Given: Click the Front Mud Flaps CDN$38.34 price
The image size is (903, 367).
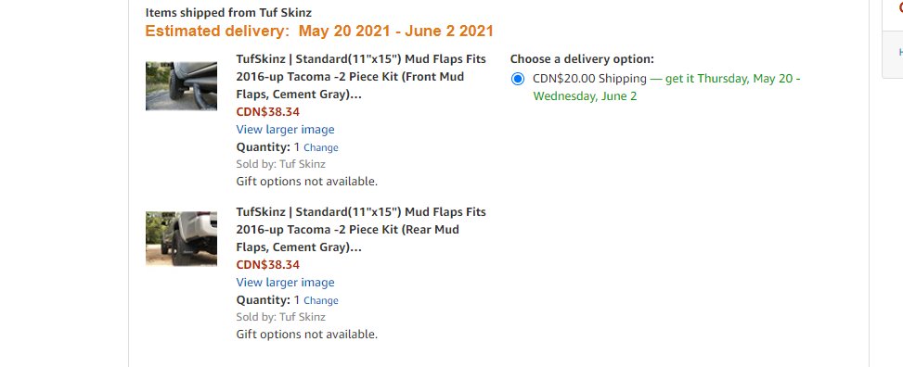Looking at the screenshot, I should [x=268, y=111].
